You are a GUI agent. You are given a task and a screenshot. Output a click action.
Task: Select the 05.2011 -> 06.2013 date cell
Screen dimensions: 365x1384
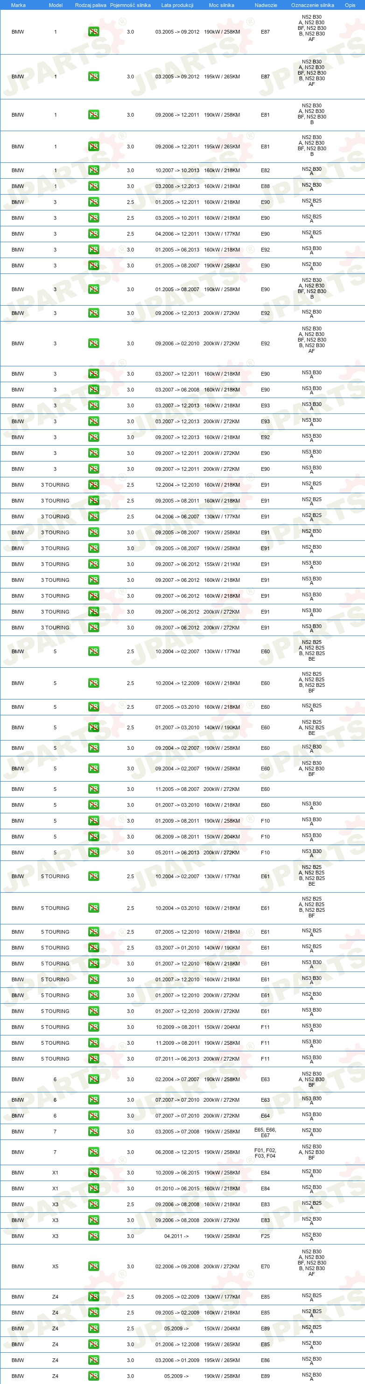[x=177, y=853]
